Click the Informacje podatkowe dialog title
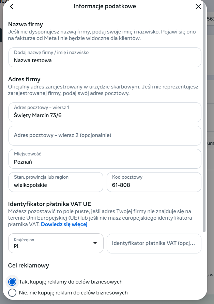Screen dimensions: 214x304 point(105,6)
